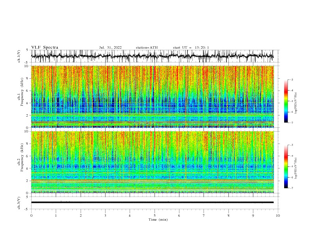Select the "Time (min)" axis label
313x242 pixels.
click(x=158, y=219)
